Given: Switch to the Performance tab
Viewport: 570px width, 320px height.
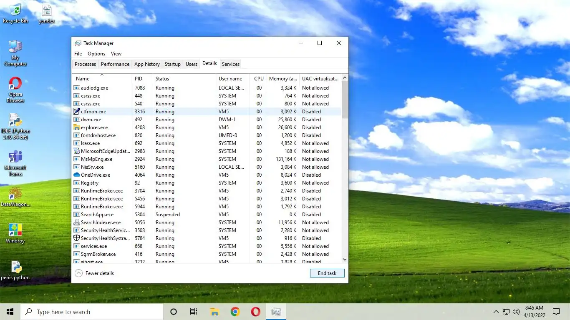Looking at the screenshot, I should pyautogui.click(x=115, y=64).
